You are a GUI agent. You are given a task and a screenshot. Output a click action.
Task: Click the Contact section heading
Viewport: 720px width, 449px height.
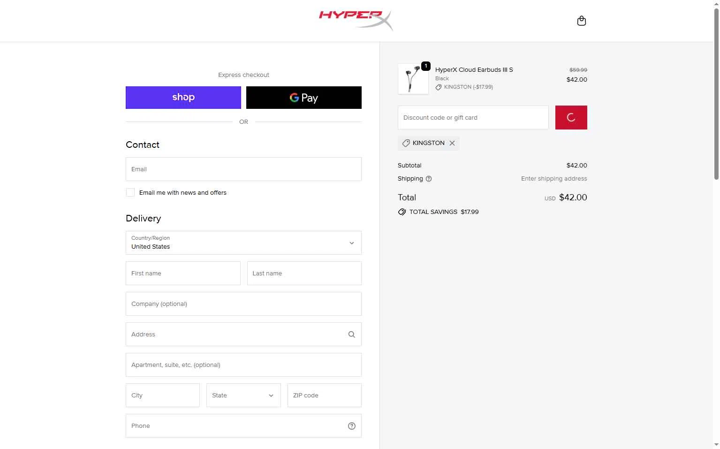143,145
